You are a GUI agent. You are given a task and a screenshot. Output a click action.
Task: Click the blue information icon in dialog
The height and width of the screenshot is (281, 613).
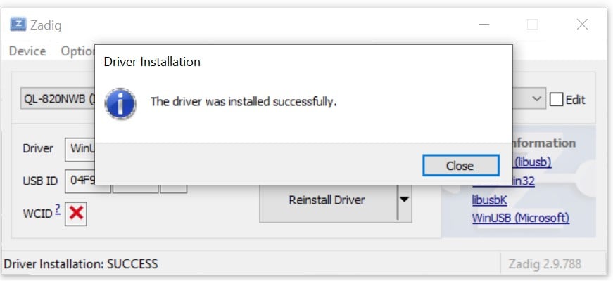(120, 103)
